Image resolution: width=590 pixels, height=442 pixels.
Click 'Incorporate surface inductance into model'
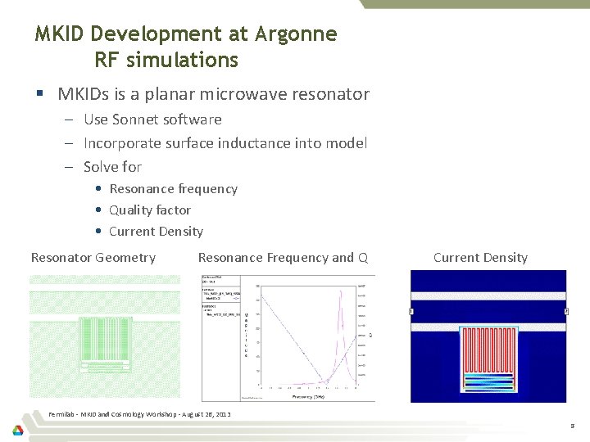[225, 143]
